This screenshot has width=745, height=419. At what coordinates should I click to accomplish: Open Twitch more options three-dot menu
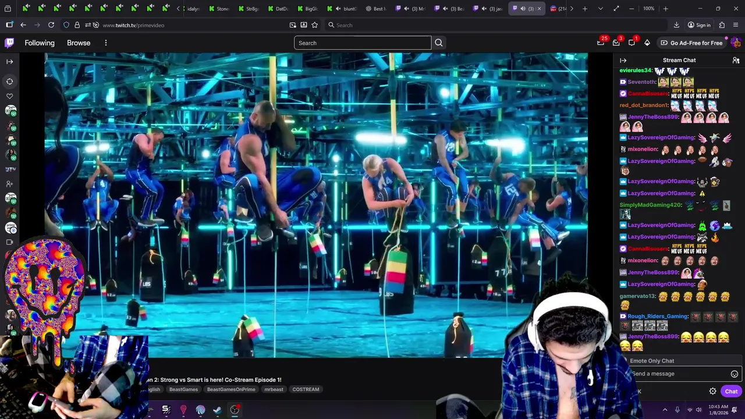105,43
